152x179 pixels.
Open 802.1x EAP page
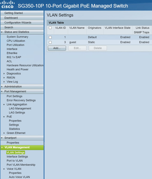(x=14, y=57)
